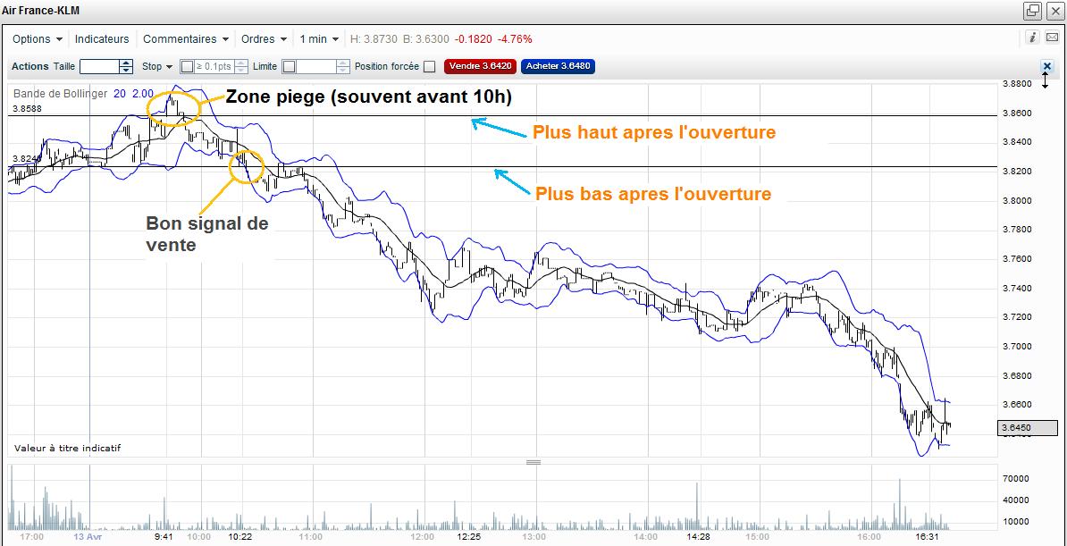
Task: Click the 10000 volume axis label
Action: point(1017,522)
